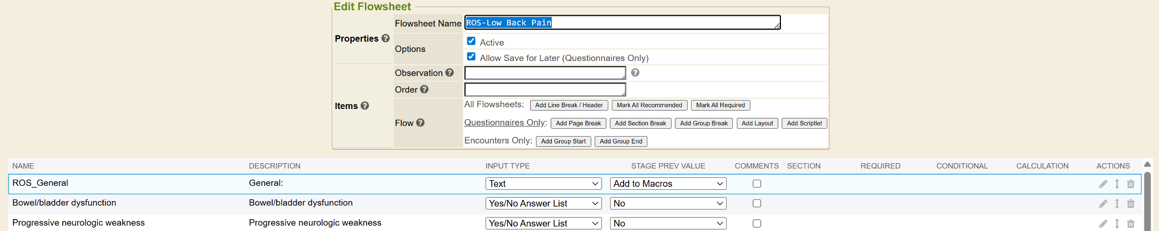The image size is (1159, 231).
Task: Click the Add Scriptlet button
Action: [x=804, y=123]
